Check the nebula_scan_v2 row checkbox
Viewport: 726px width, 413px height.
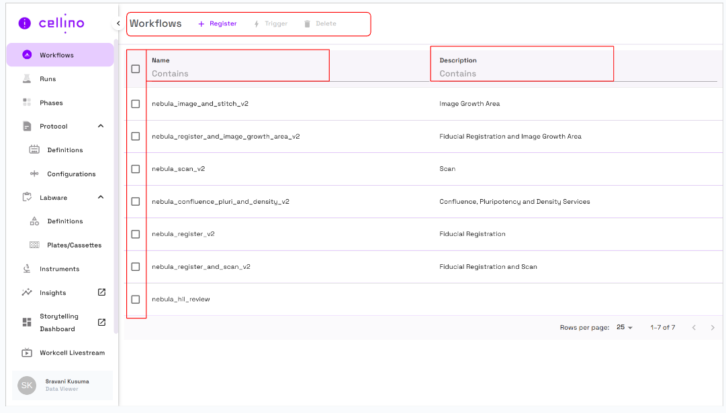pos(136,169)
